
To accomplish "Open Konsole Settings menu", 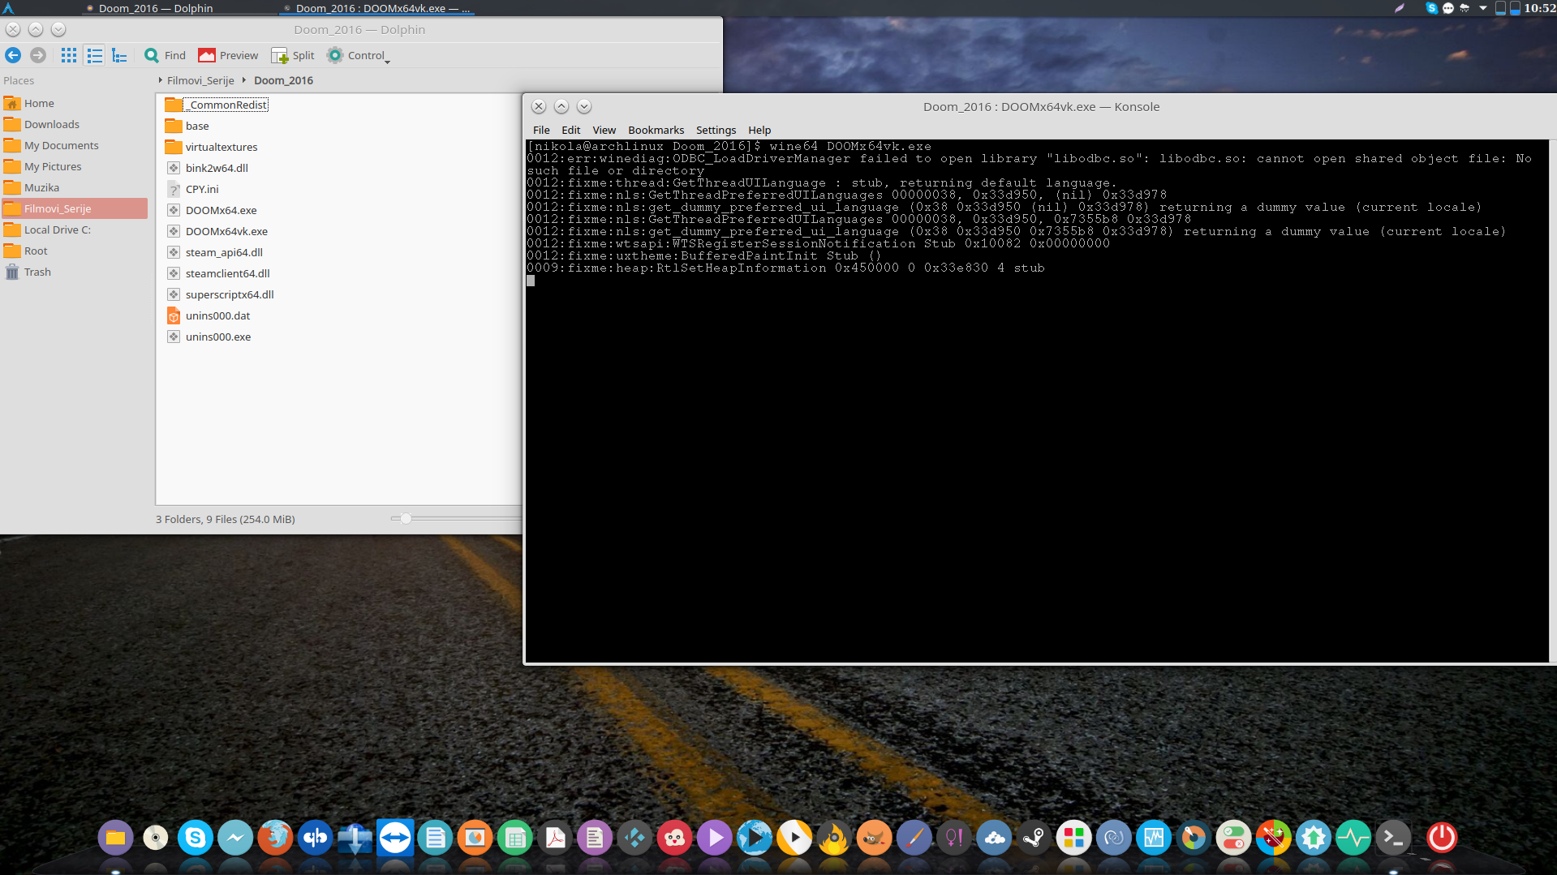I will tap(716, 130).
